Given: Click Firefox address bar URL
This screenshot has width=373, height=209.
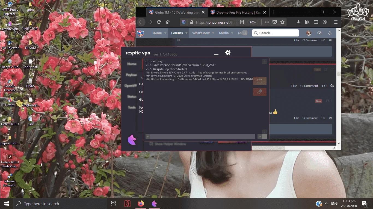Looking at the screenshot, I should click(216, 22).
